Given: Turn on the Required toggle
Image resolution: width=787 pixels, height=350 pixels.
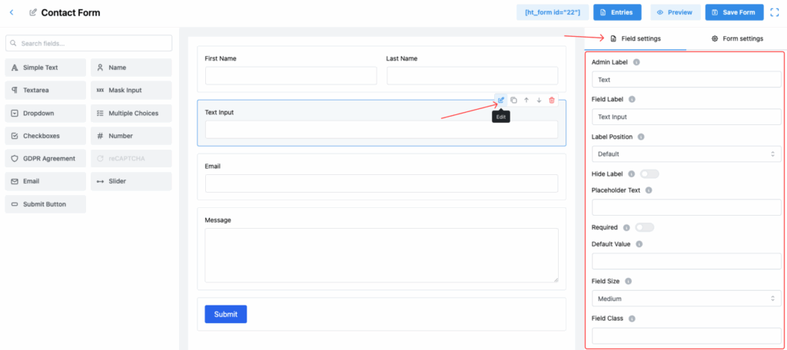Looking at the screenshot, I should pyautogui.click(x=644, y=227).
